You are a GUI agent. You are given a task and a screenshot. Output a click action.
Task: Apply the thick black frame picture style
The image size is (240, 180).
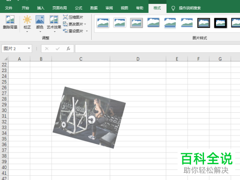coord(220,23)
